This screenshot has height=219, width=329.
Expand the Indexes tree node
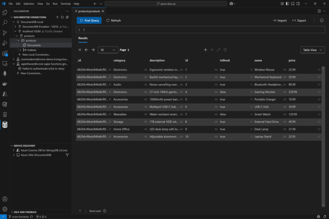click(20, 50)
